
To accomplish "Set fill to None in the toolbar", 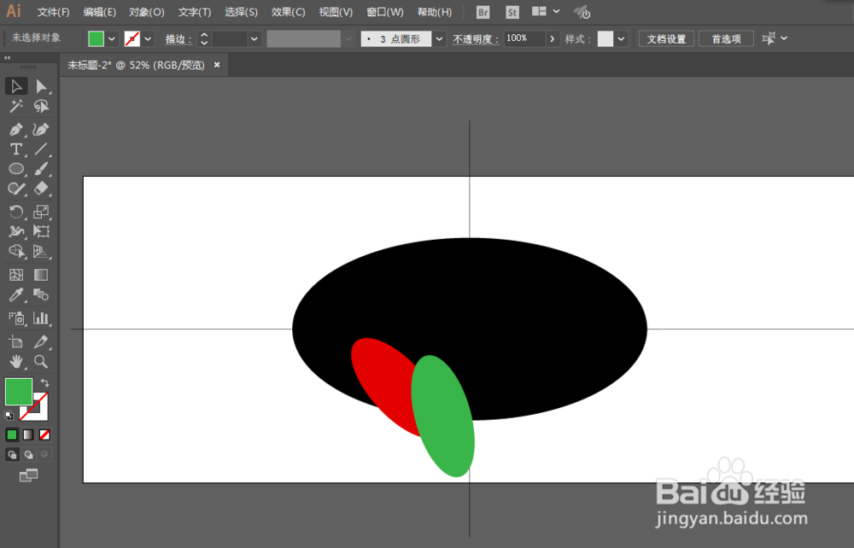I will [x=44, y=434].
